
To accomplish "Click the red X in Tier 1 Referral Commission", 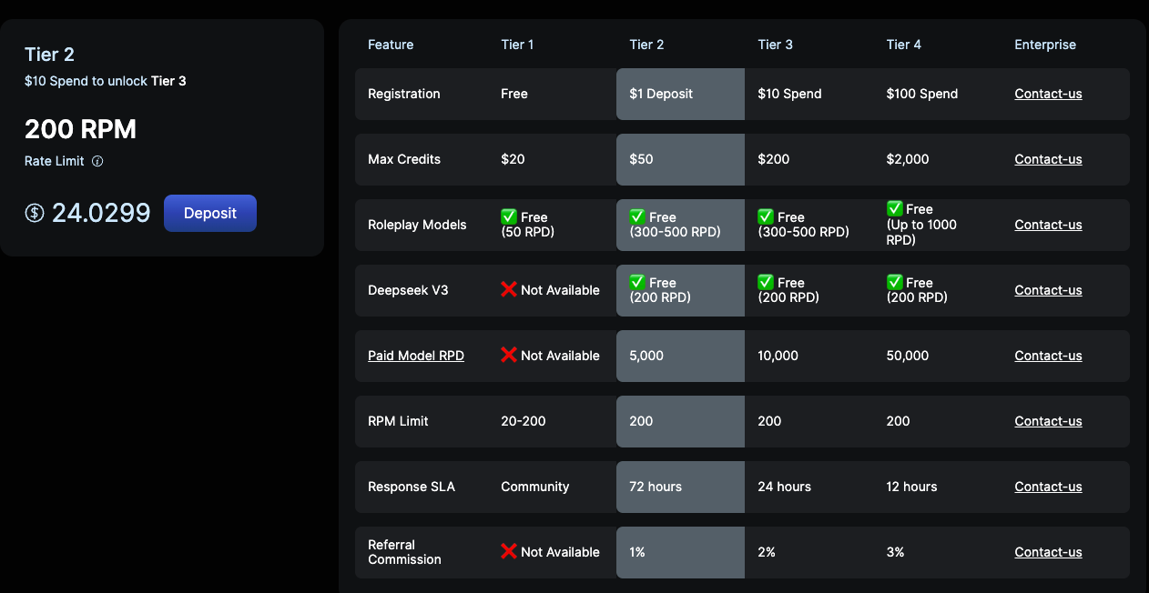I will pos(509,551).
